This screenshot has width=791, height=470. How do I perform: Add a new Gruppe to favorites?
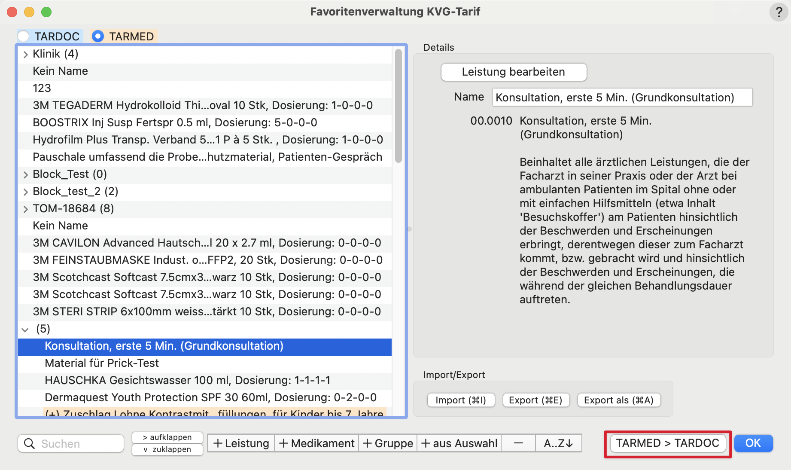[388, 443]
